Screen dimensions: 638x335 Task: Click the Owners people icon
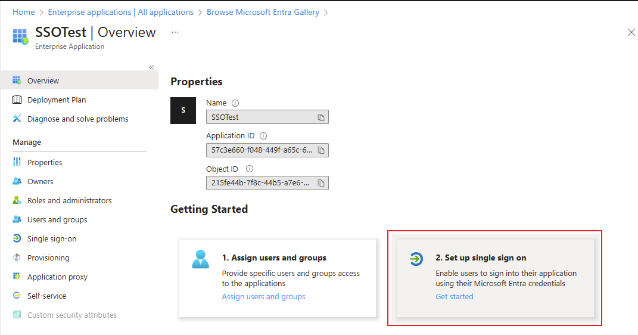click(17, 181)
